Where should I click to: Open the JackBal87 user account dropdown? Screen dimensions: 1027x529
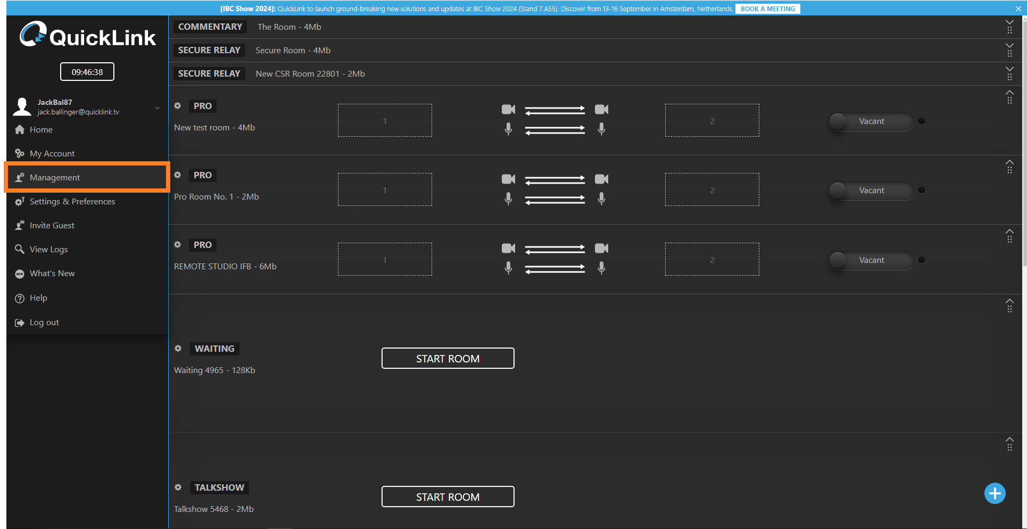point(157,108)
